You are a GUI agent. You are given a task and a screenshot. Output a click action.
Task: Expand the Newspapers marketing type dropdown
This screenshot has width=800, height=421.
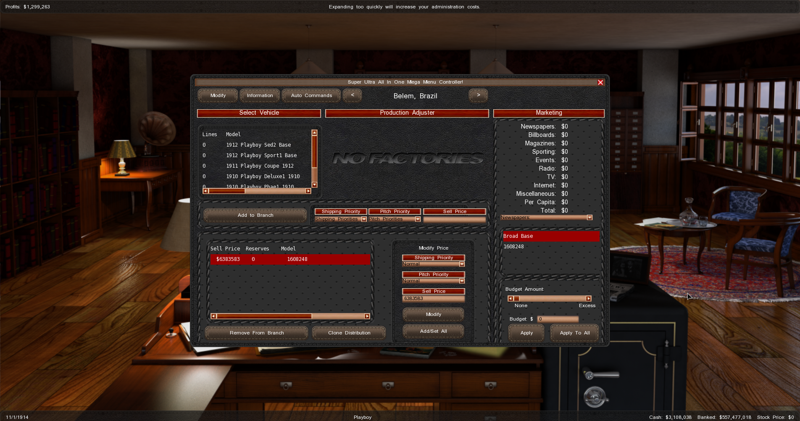click(589, 218)
